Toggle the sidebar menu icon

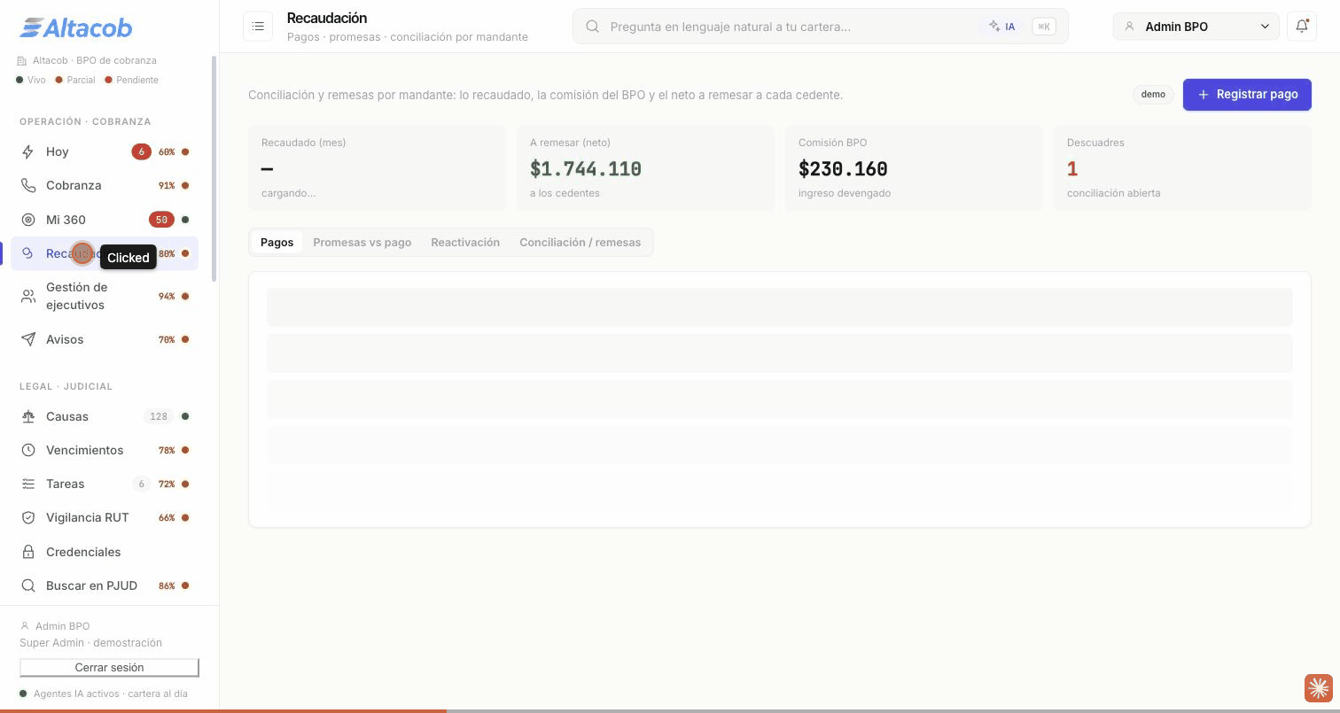258,27
